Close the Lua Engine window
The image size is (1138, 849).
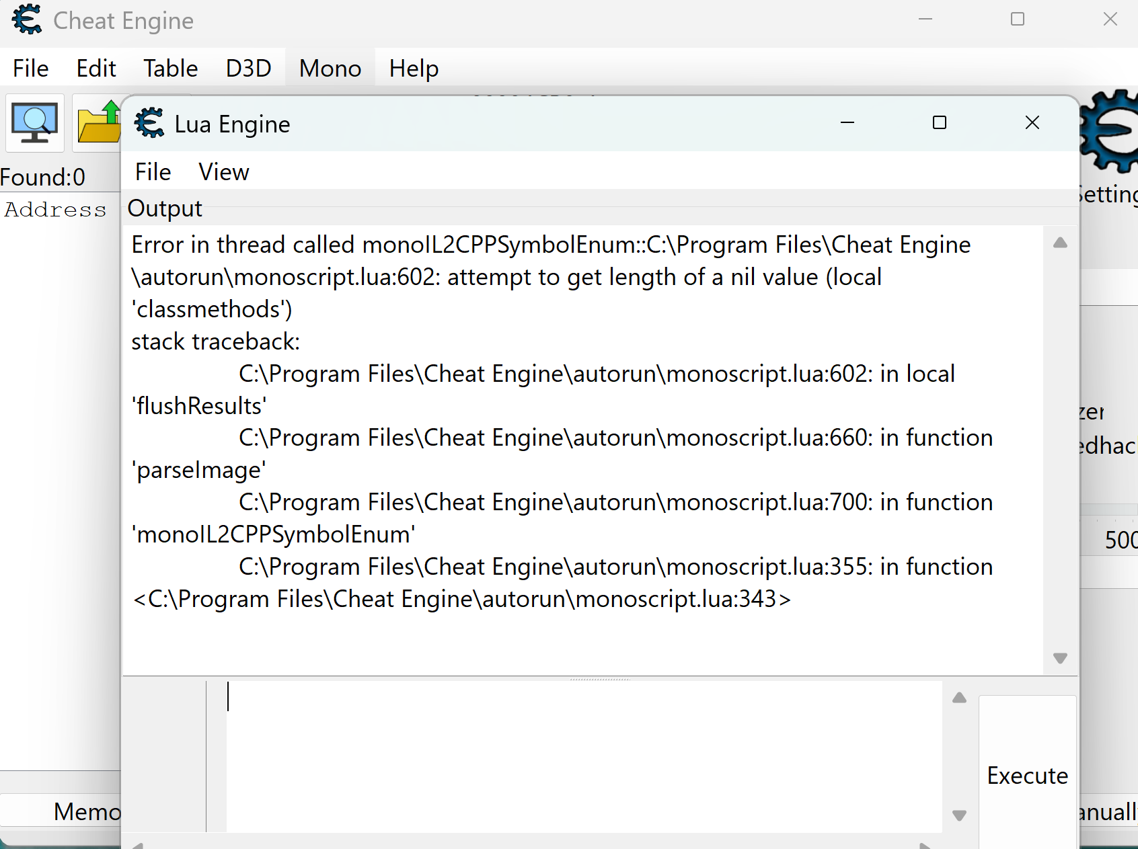(x=1032, y=123)
